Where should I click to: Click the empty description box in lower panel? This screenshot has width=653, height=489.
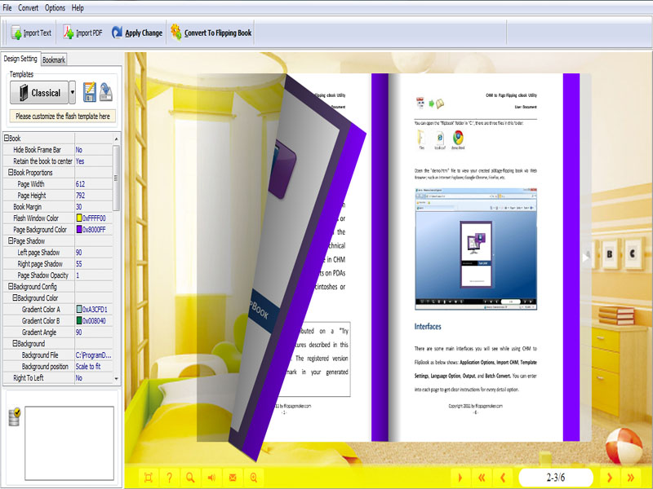click(x=69, y=443)
